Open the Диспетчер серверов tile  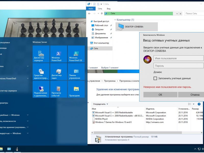(x=41, y=54)
